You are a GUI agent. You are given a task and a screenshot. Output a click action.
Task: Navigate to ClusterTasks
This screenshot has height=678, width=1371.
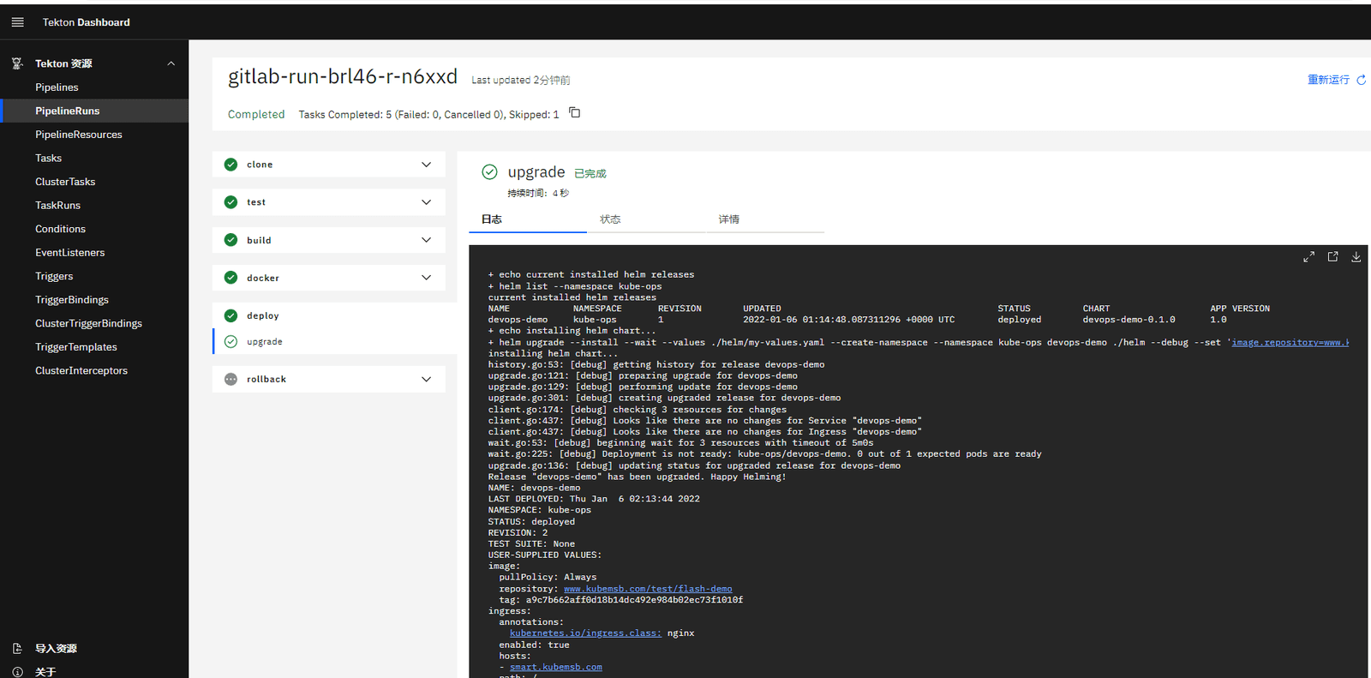(65, 182)
